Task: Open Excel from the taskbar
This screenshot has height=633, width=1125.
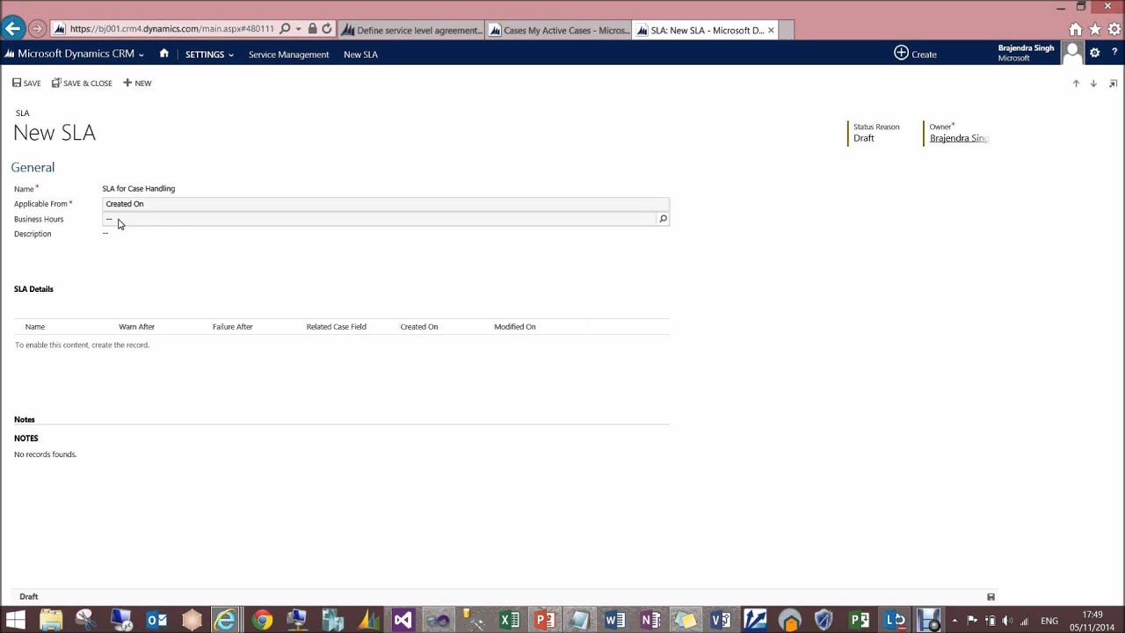Action: (509, 621)
